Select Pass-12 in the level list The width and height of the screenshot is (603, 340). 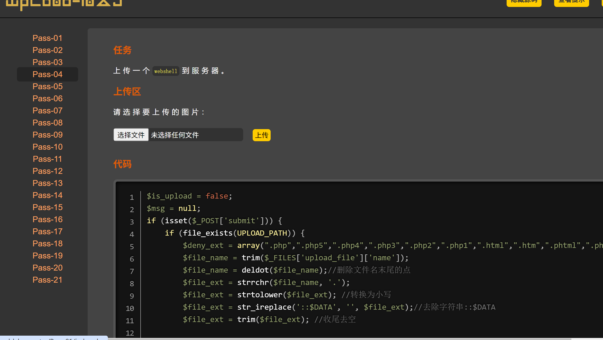(47, 171)
